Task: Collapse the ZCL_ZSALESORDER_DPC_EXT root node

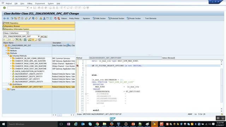Action: tap(4, 46)
